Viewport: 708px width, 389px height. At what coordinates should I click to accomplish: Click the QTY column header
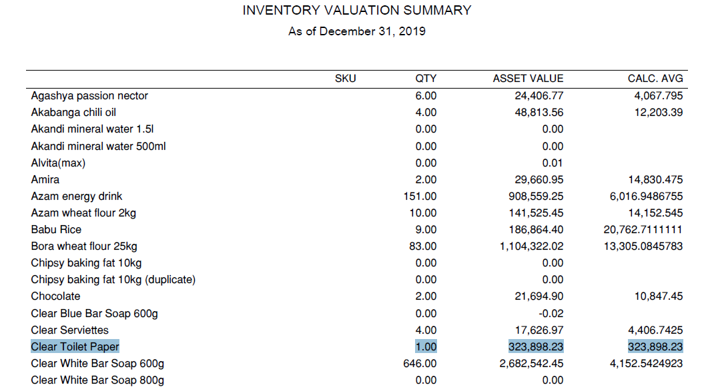click(426, 79)
